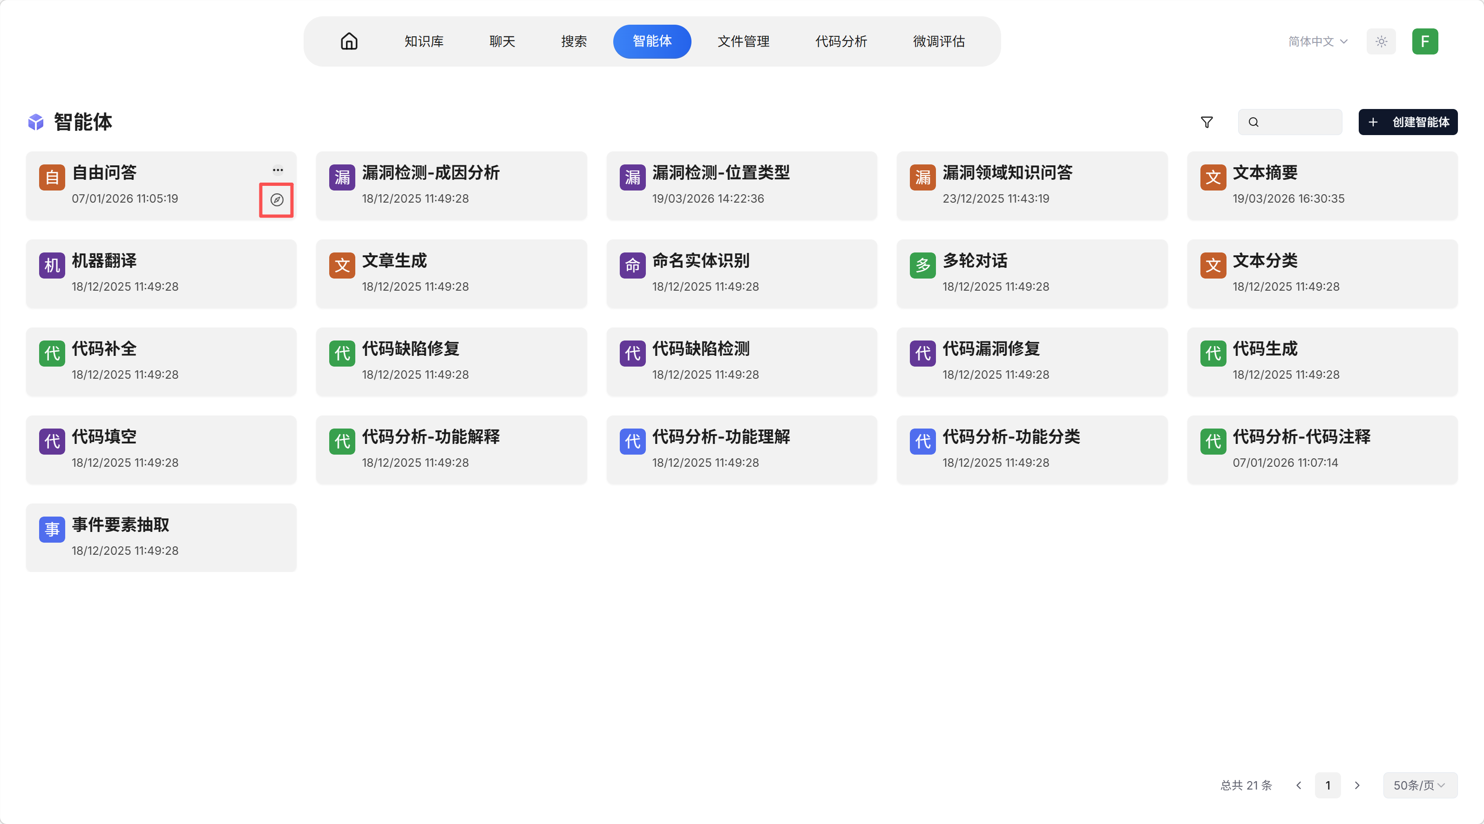
Task: Expand the 简体中文 language dropdown
Action: point(1317,41)
